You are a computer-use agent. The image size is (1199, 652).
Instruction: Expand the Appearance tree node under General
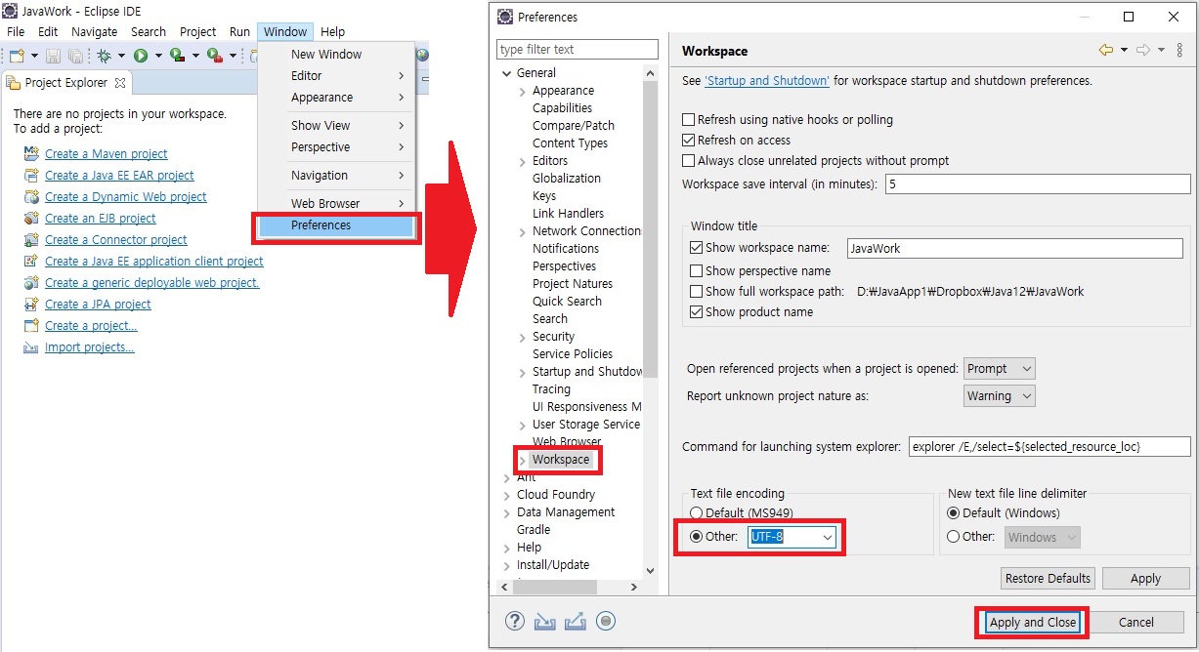point(523,91)
